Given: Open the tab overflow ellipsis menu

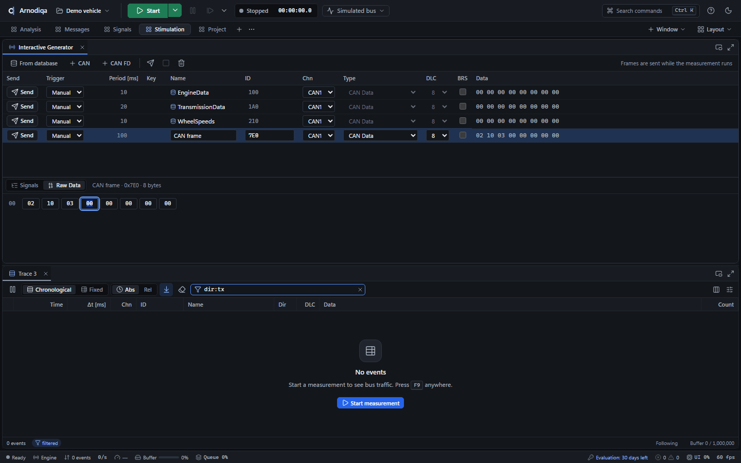Looking at the screenshot, I should pos(252,29).
